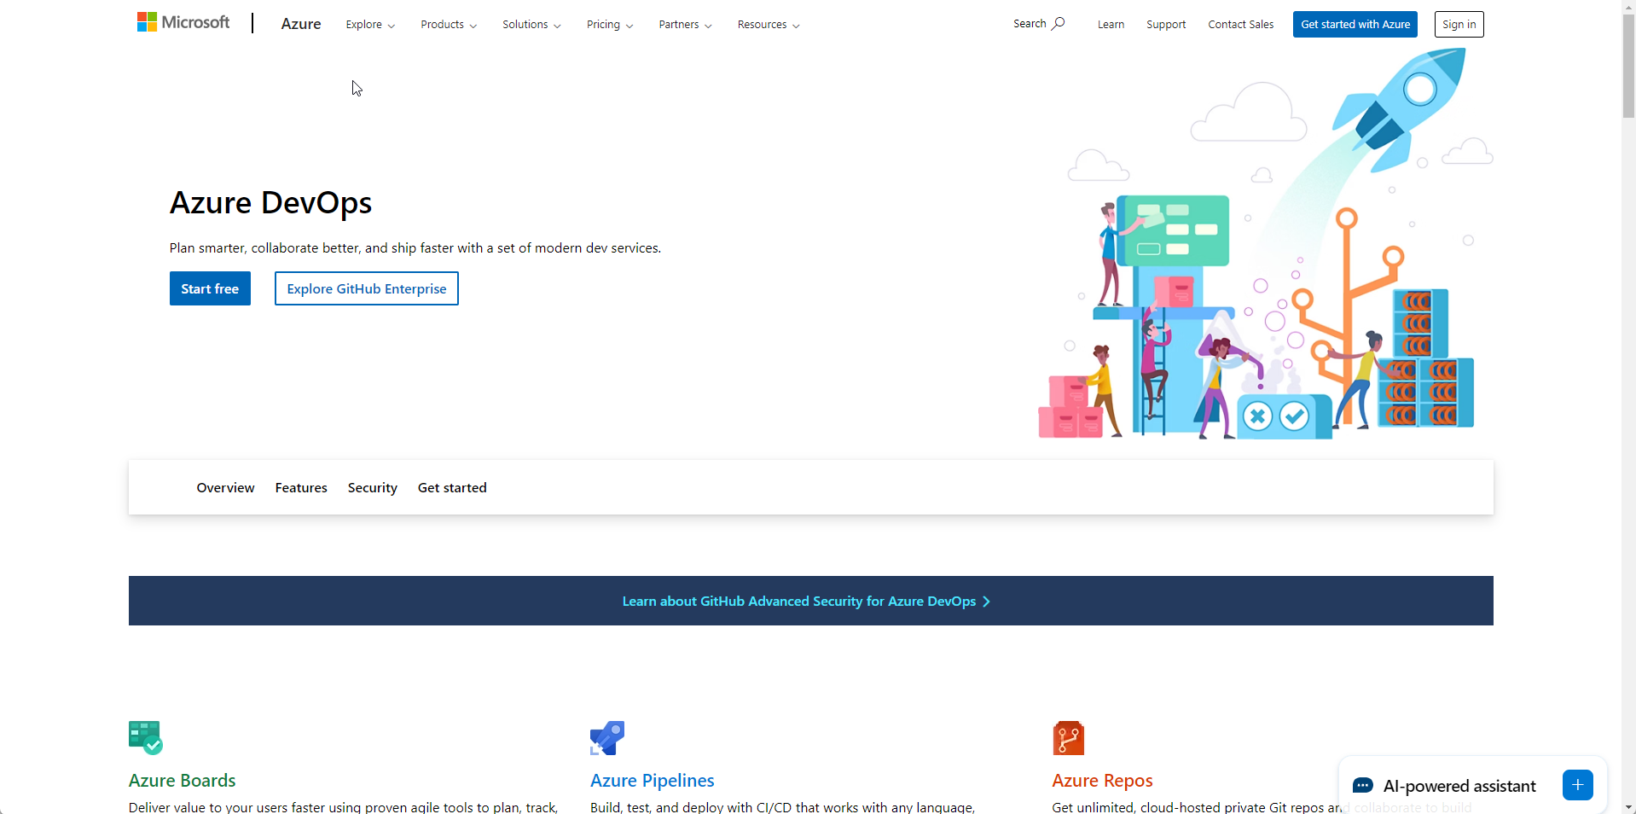Open the Products dropdown
The height and width of the screenshot is (814, 1636).
click(447, 24)
